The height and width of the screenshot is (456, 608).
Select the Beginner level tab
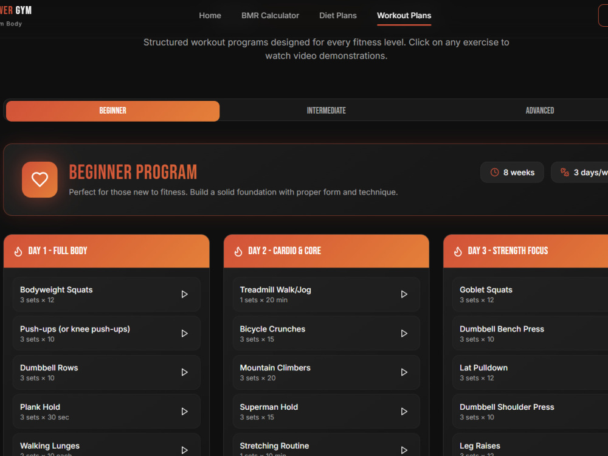coord(113,111)
